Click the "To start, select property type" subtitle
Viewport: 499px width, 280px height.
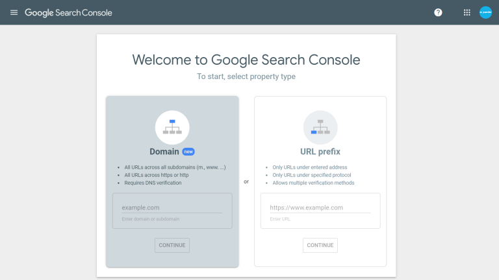pyautogui.click(x=246, y=76)
